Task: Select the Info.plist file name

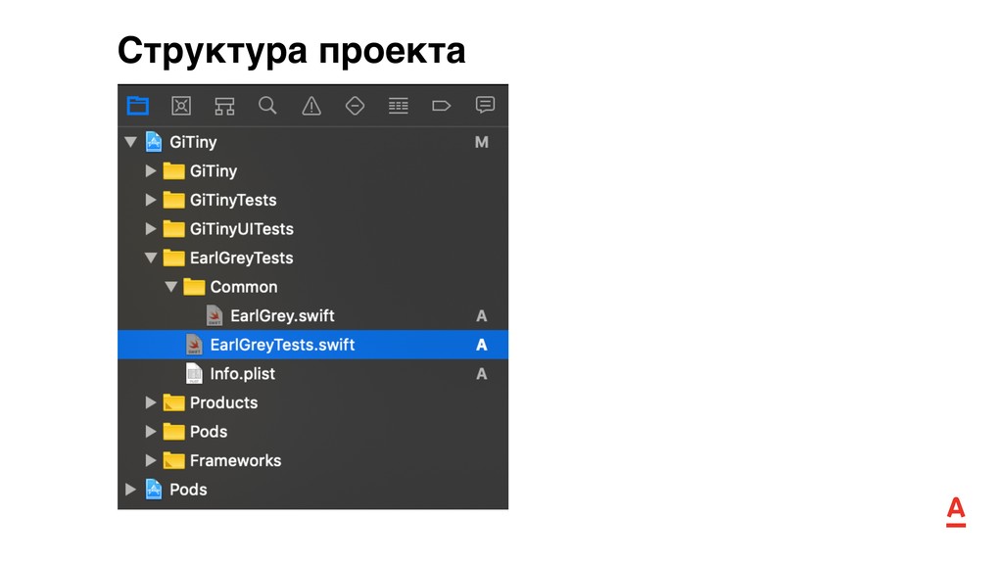Action: [243, 373]
